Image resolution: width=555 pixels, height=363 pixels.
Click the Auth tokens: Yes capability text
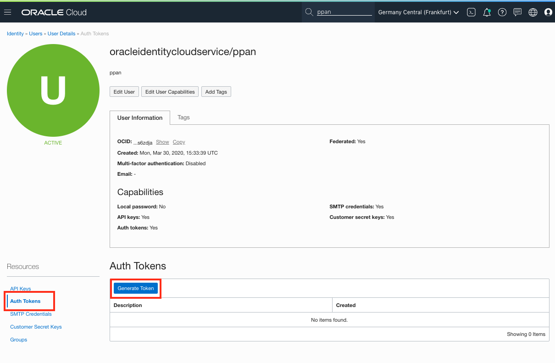[x=138, y=228]
